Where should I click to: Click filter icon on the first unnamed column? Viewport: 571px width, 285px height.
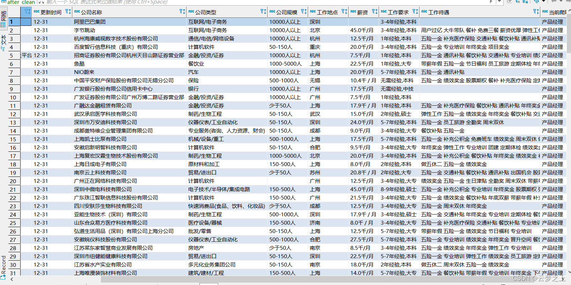point(27,12)
